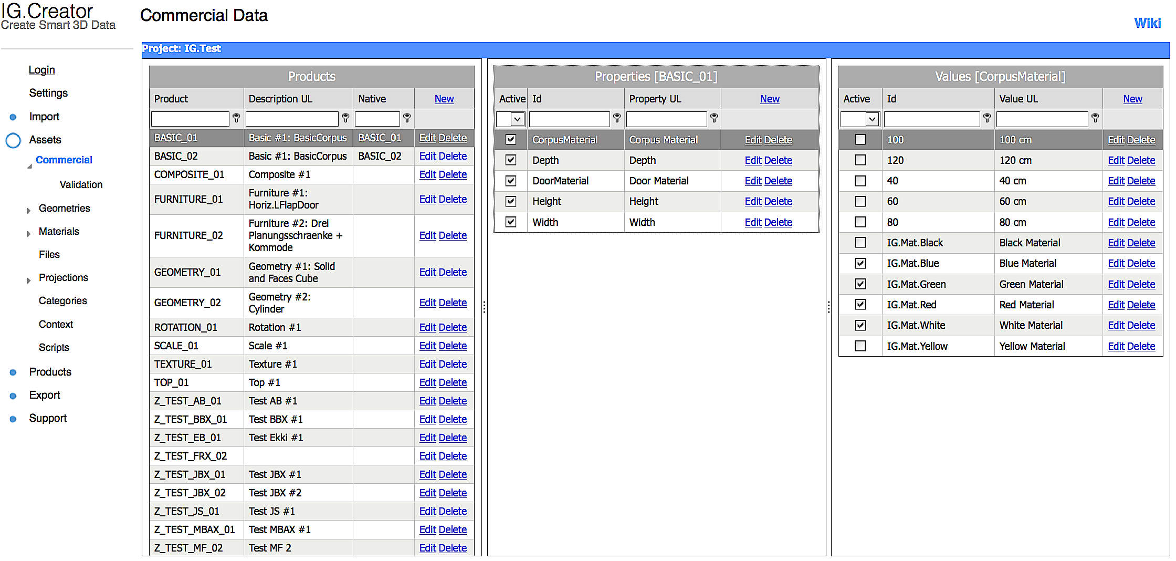Open the Wiki link
The width and height of the screenshot is (1176, 561).
(x=1147, y=23)
